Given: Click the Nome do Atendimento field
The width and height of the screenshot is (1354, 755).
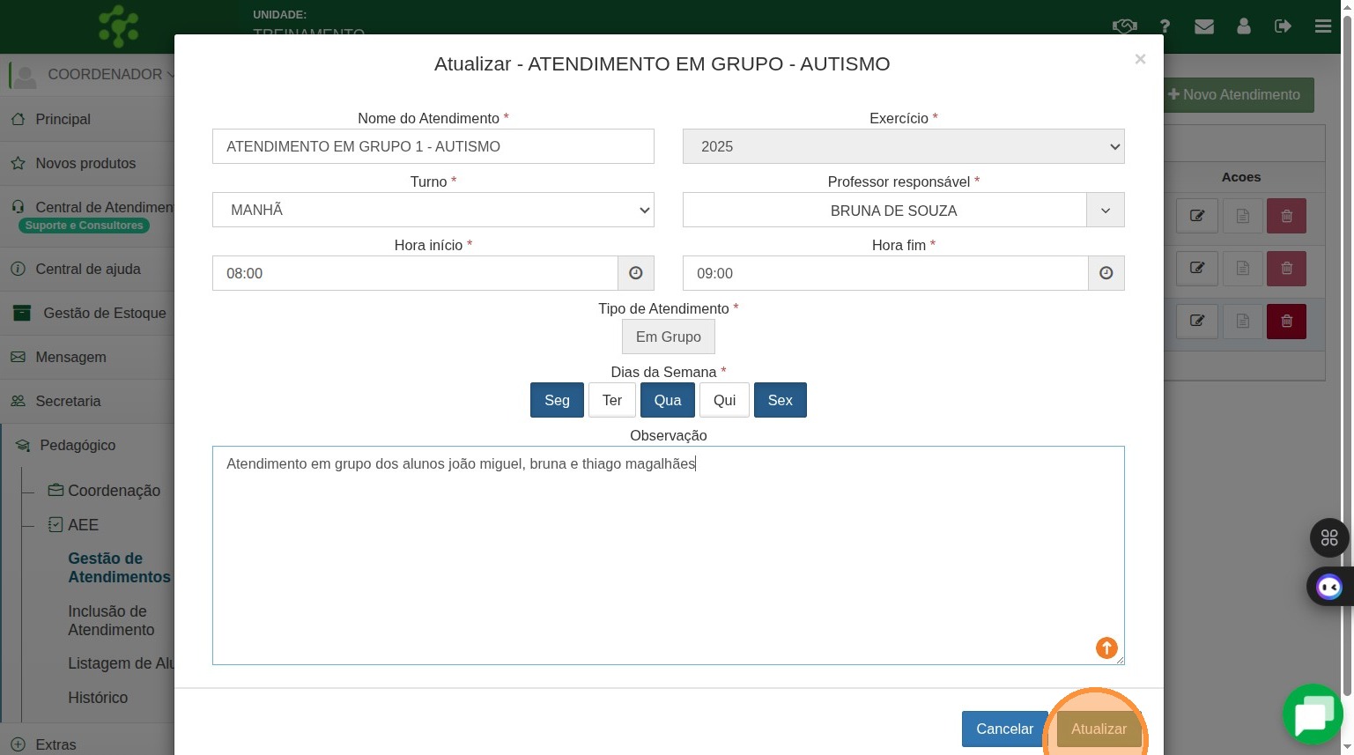Looking at the screenshot, I should point(433,146).
